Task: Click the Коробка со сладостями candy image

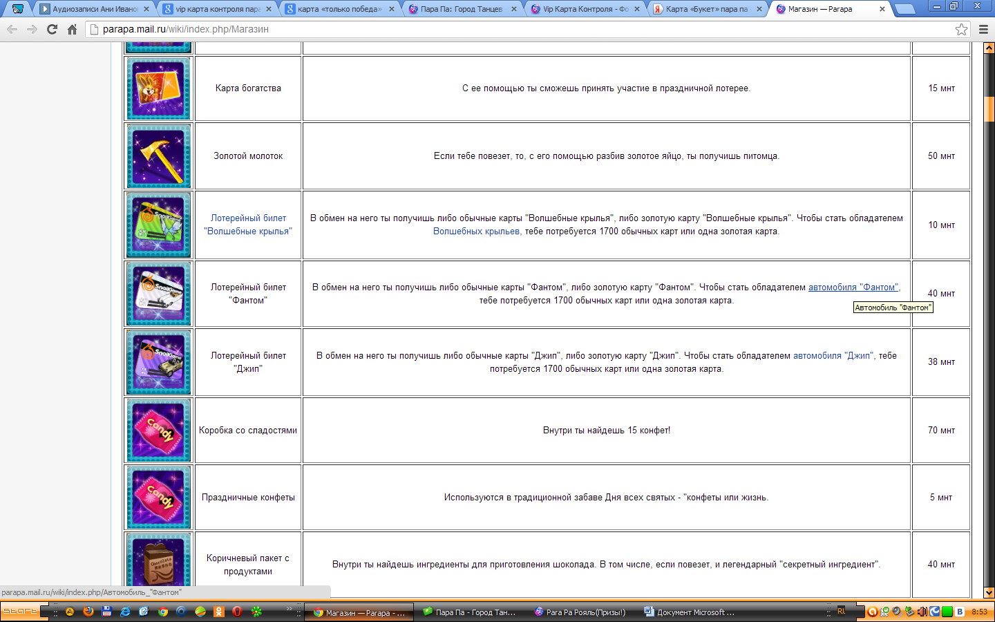Action: [159, 430]
